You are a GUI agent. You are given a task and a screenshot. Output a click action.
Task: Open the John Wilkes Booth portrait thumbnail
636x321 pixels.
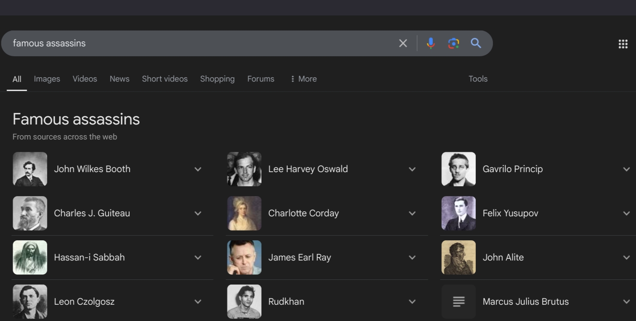30,169
